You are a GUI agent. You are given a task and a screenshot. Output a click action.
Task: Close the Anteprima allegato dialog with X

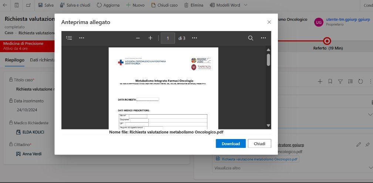click(x=269, y=22)
